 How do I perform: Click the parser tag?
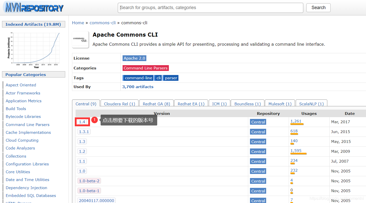(x=170, y=78)
